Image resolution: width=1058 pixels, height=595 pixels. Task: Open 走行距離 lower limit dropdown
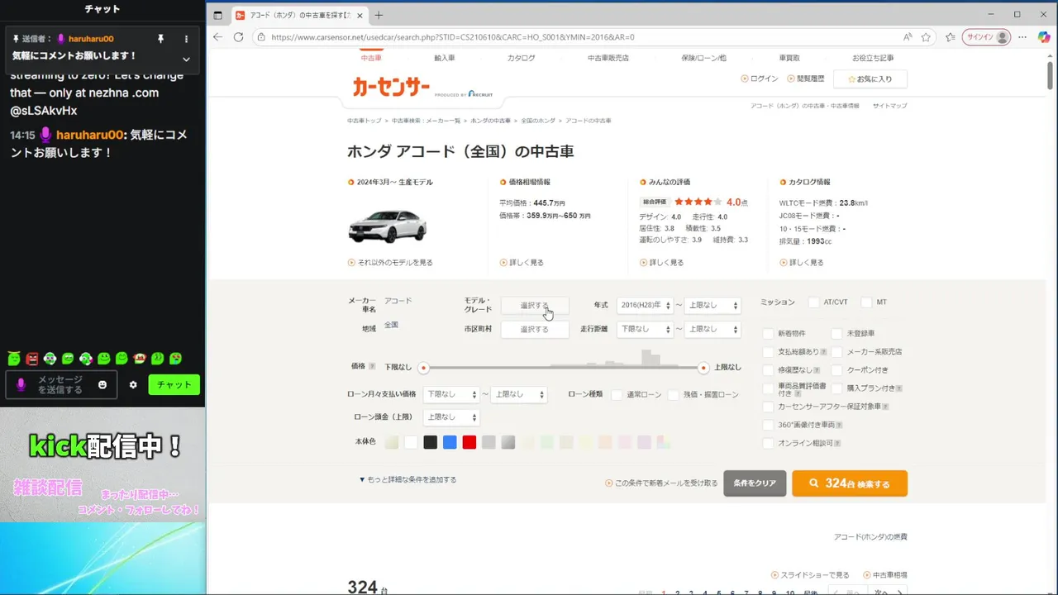click(x=645, y=329)
